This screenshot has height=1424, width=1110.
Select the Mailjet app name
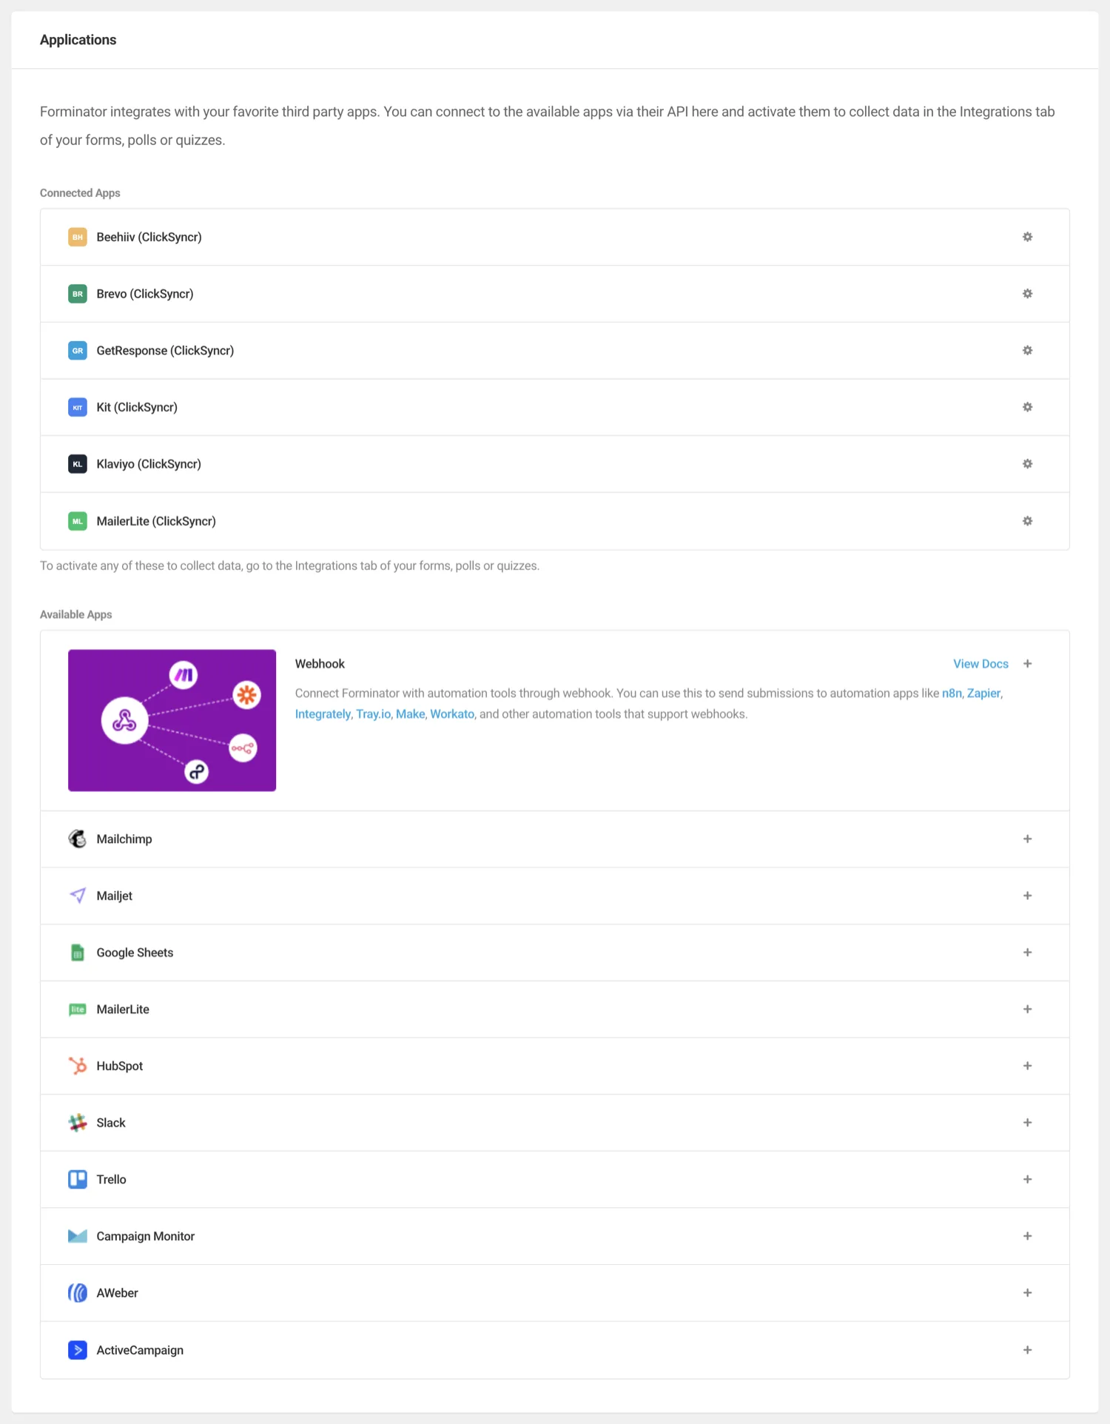point(115,896)
